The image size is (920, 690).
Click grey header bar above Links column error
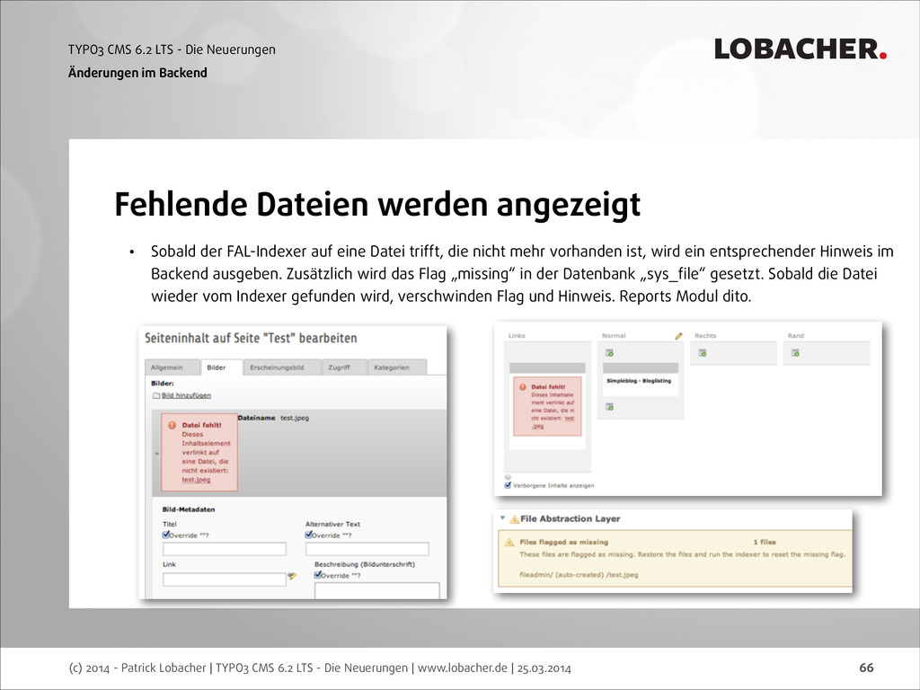(547, 367)
